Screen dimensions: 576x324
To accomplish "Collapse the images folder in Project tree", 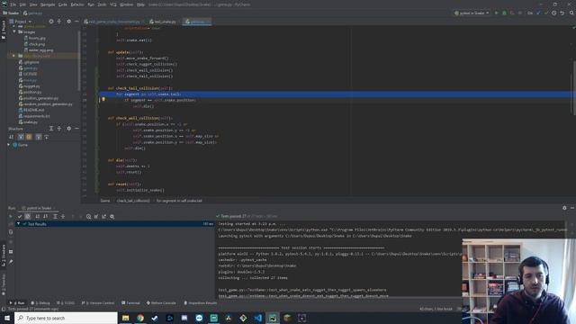I will (x=14, y=32).
